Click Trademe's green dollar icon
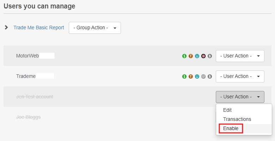The width and height of the screenshot is (275, 141). tap(184, 76)
